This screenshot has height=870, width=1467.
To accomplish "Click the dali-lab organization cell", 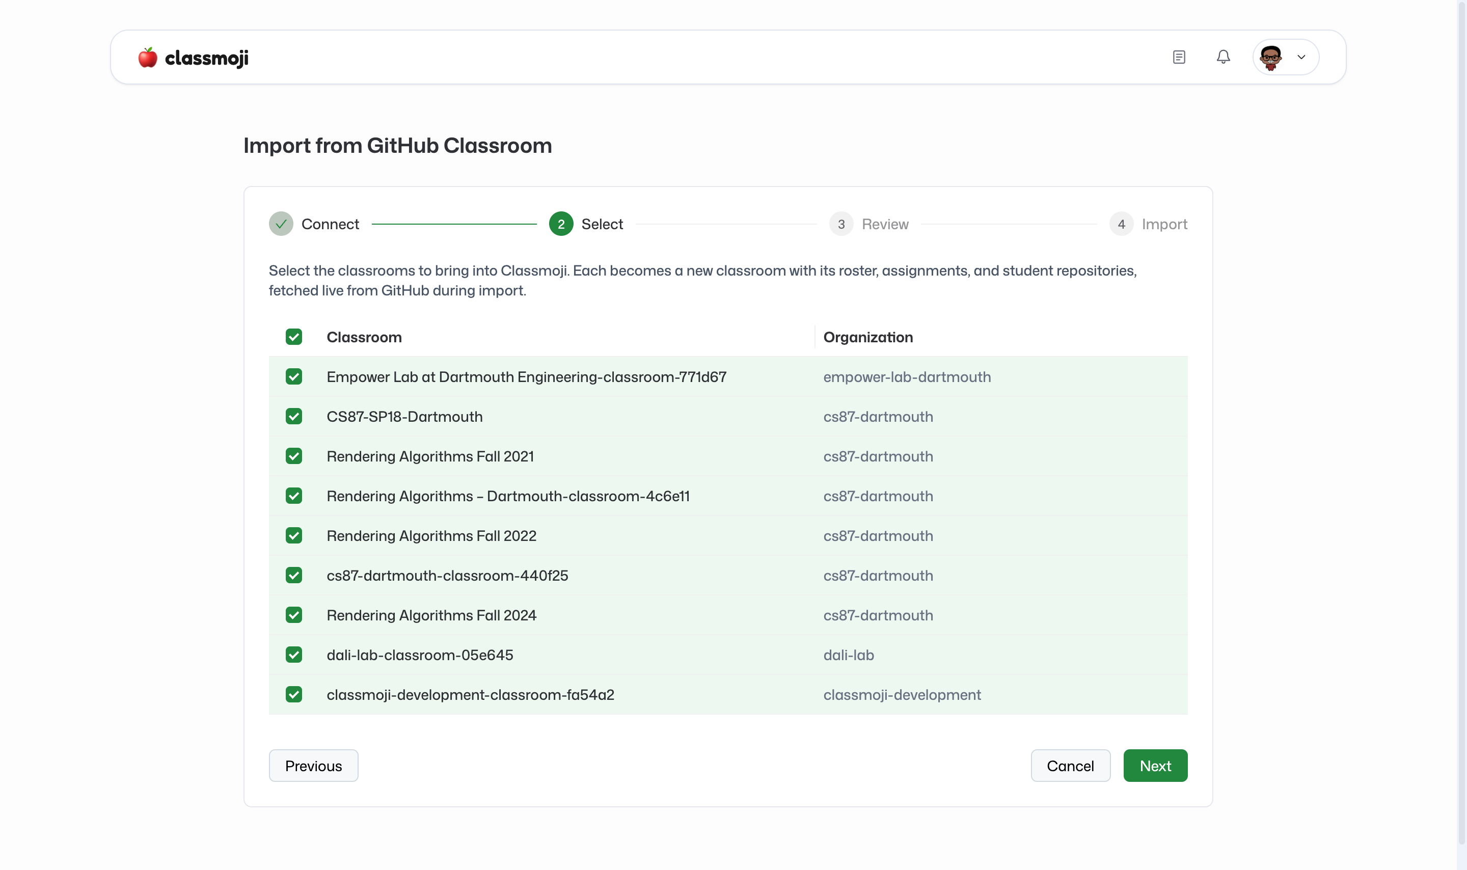I will (x=849, y=655).
